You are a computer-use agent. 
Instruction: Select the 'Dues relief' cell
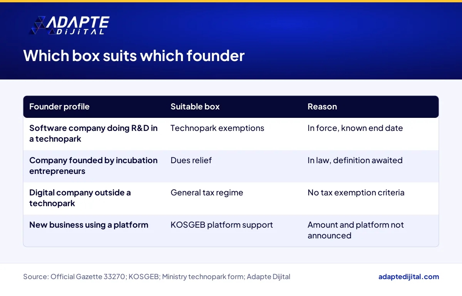[191, 160]
